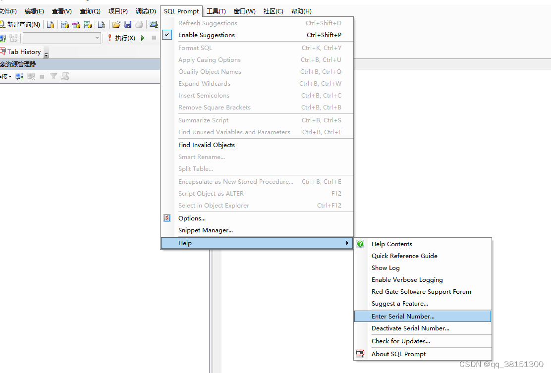Screen dimensions: 551x373
Task: Click the Object Explorer stop icon
Action: [42, 77]
